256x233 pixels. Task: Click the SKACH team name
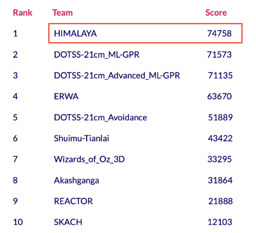pos(68,222)
